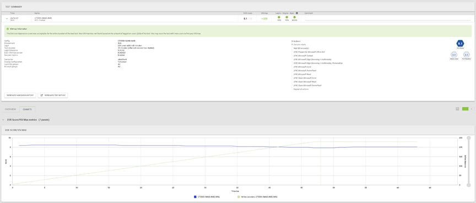The image size is (476, 203).
Task: Click the top handle of chart range slider
Action: (469, 138)
